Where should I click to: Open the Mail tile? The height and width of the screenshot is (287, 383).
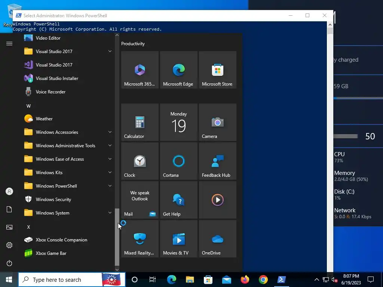tap(140, 200)
